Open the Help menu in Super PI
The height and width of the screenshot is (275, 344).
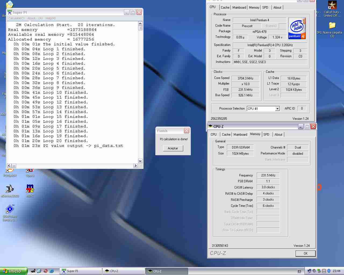(51, 18)
